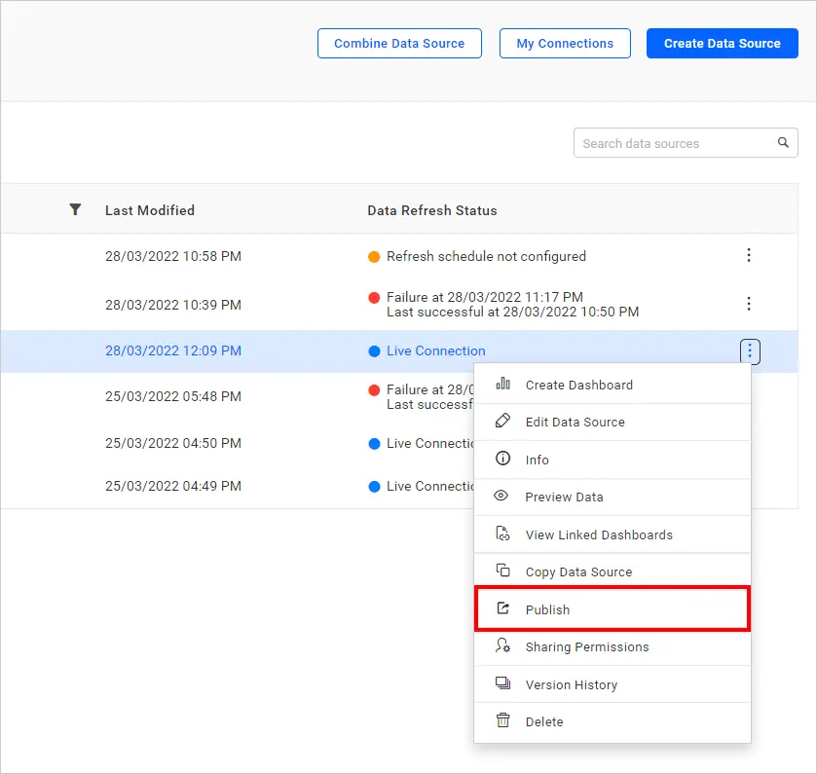Click the View Linked Dashboards icon
Viewport: 817px width, 774px height.
click(502, 534)
